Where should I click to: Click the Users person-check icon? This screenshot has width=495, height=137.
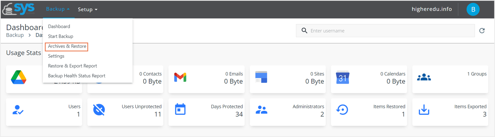click(x=18, y=110)
